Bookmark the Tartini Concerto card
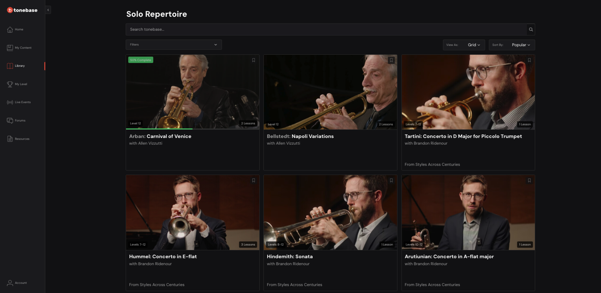The height and width of the screenshot is (293, 601). coord(529,60)
